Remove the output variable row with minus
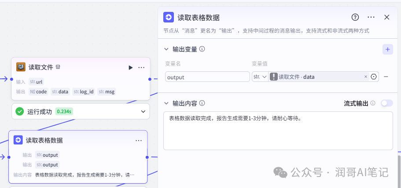Image resolution: width=401 pixels, height=188 pixels. pyautogui.click(x=386, y=77)
